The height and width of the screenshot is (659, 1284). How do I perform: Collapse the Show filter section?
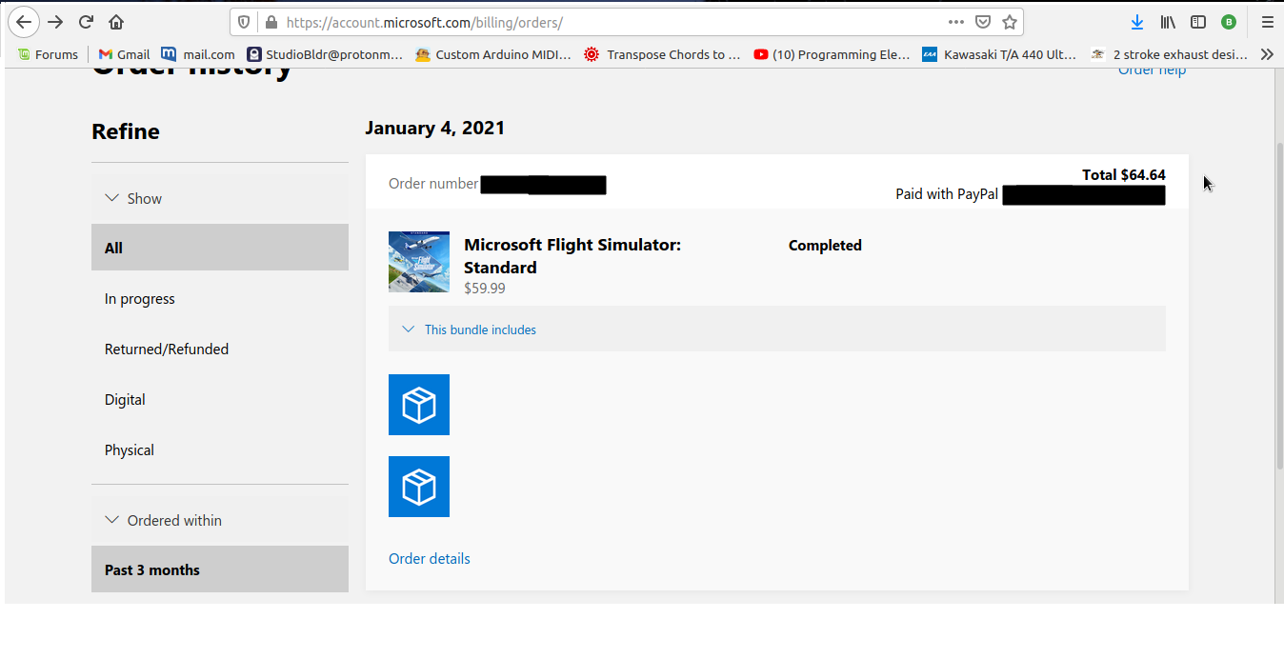click(220, 198)
